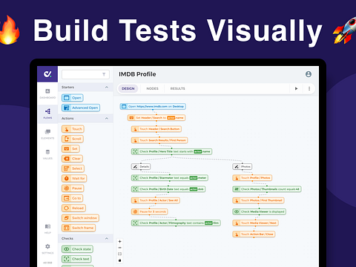Run the flow with the play button
356x267 pixels.
tap(296, 88)
